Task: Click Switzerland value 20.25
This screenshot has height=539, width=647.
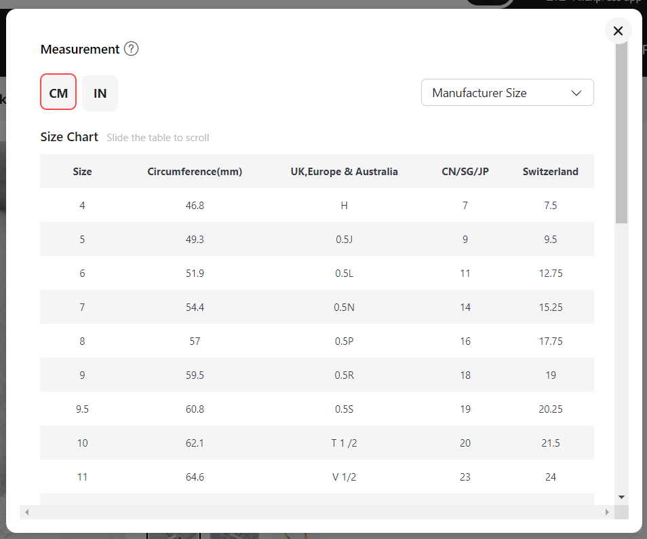Action: [551, 409]
